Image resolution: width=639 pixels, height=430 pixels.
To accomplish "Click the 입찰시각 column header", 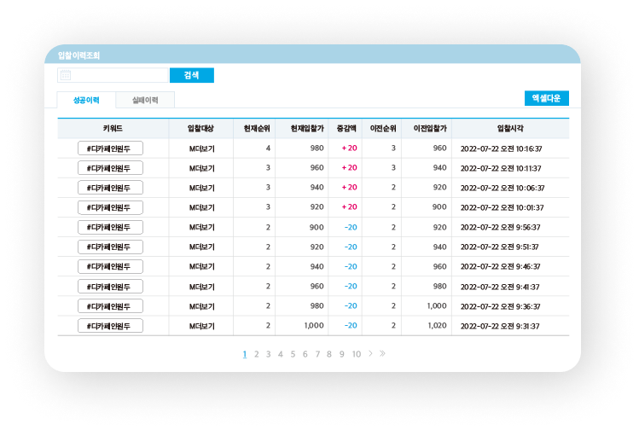I will [510, 128].
